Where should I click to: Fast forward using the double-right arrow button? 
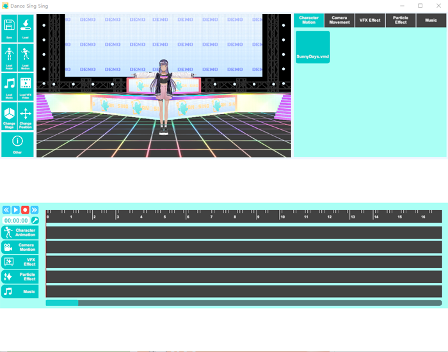[35, 210]
